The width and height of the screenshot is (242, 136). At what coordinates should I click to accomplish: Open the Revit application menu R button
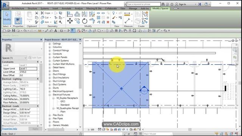pyautogui.click(x=5, y=5)
